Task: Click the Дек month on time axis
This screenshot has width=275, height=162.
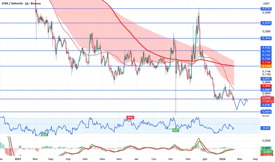Action: pos(205,159)
